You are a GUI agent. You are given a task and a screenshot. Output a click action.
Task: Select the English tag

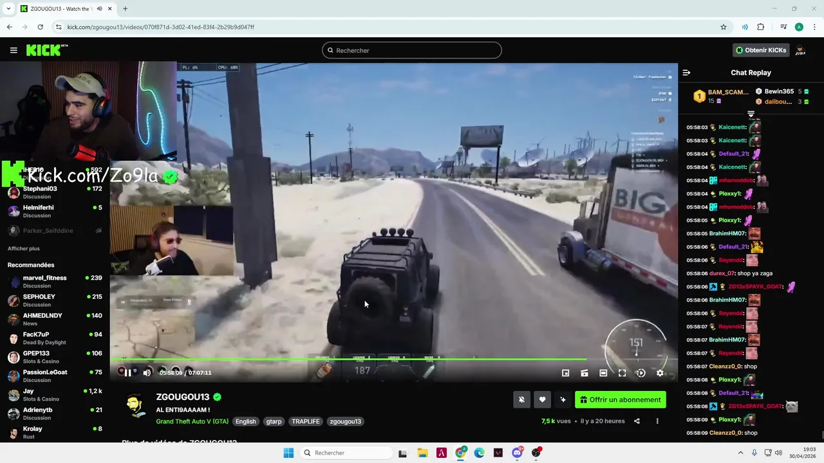pos(245,421)
